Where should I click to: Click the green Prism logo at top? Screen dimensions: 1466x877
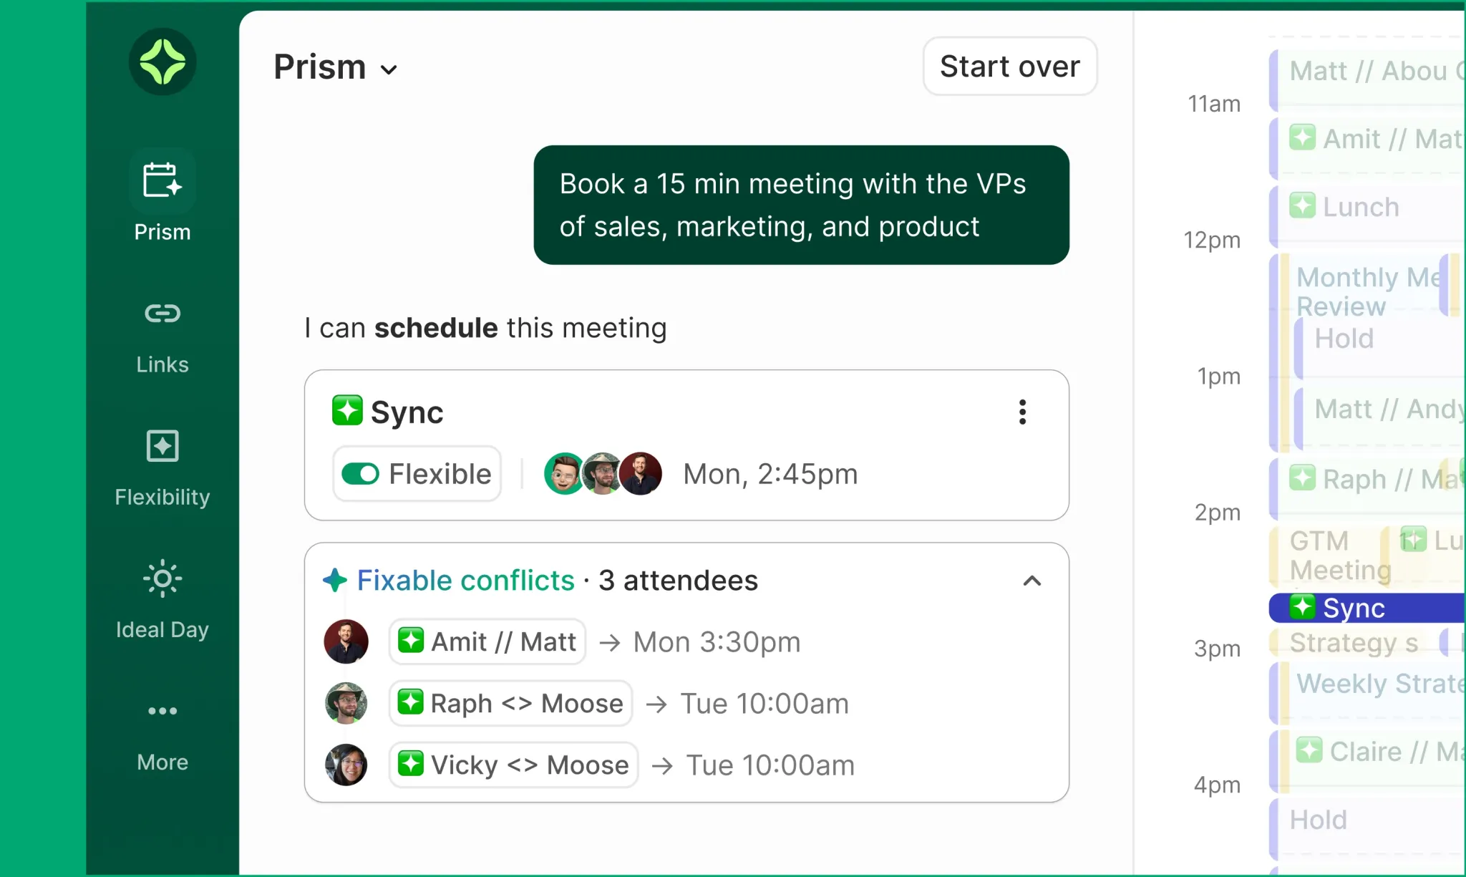coord(162,63)
